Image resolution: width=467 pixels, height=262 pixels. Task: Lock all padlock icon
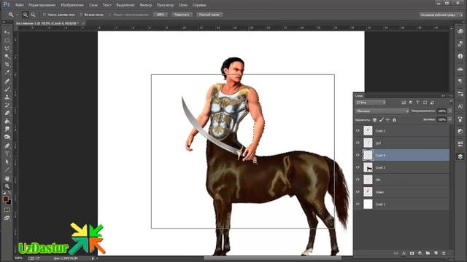[394, 119]
